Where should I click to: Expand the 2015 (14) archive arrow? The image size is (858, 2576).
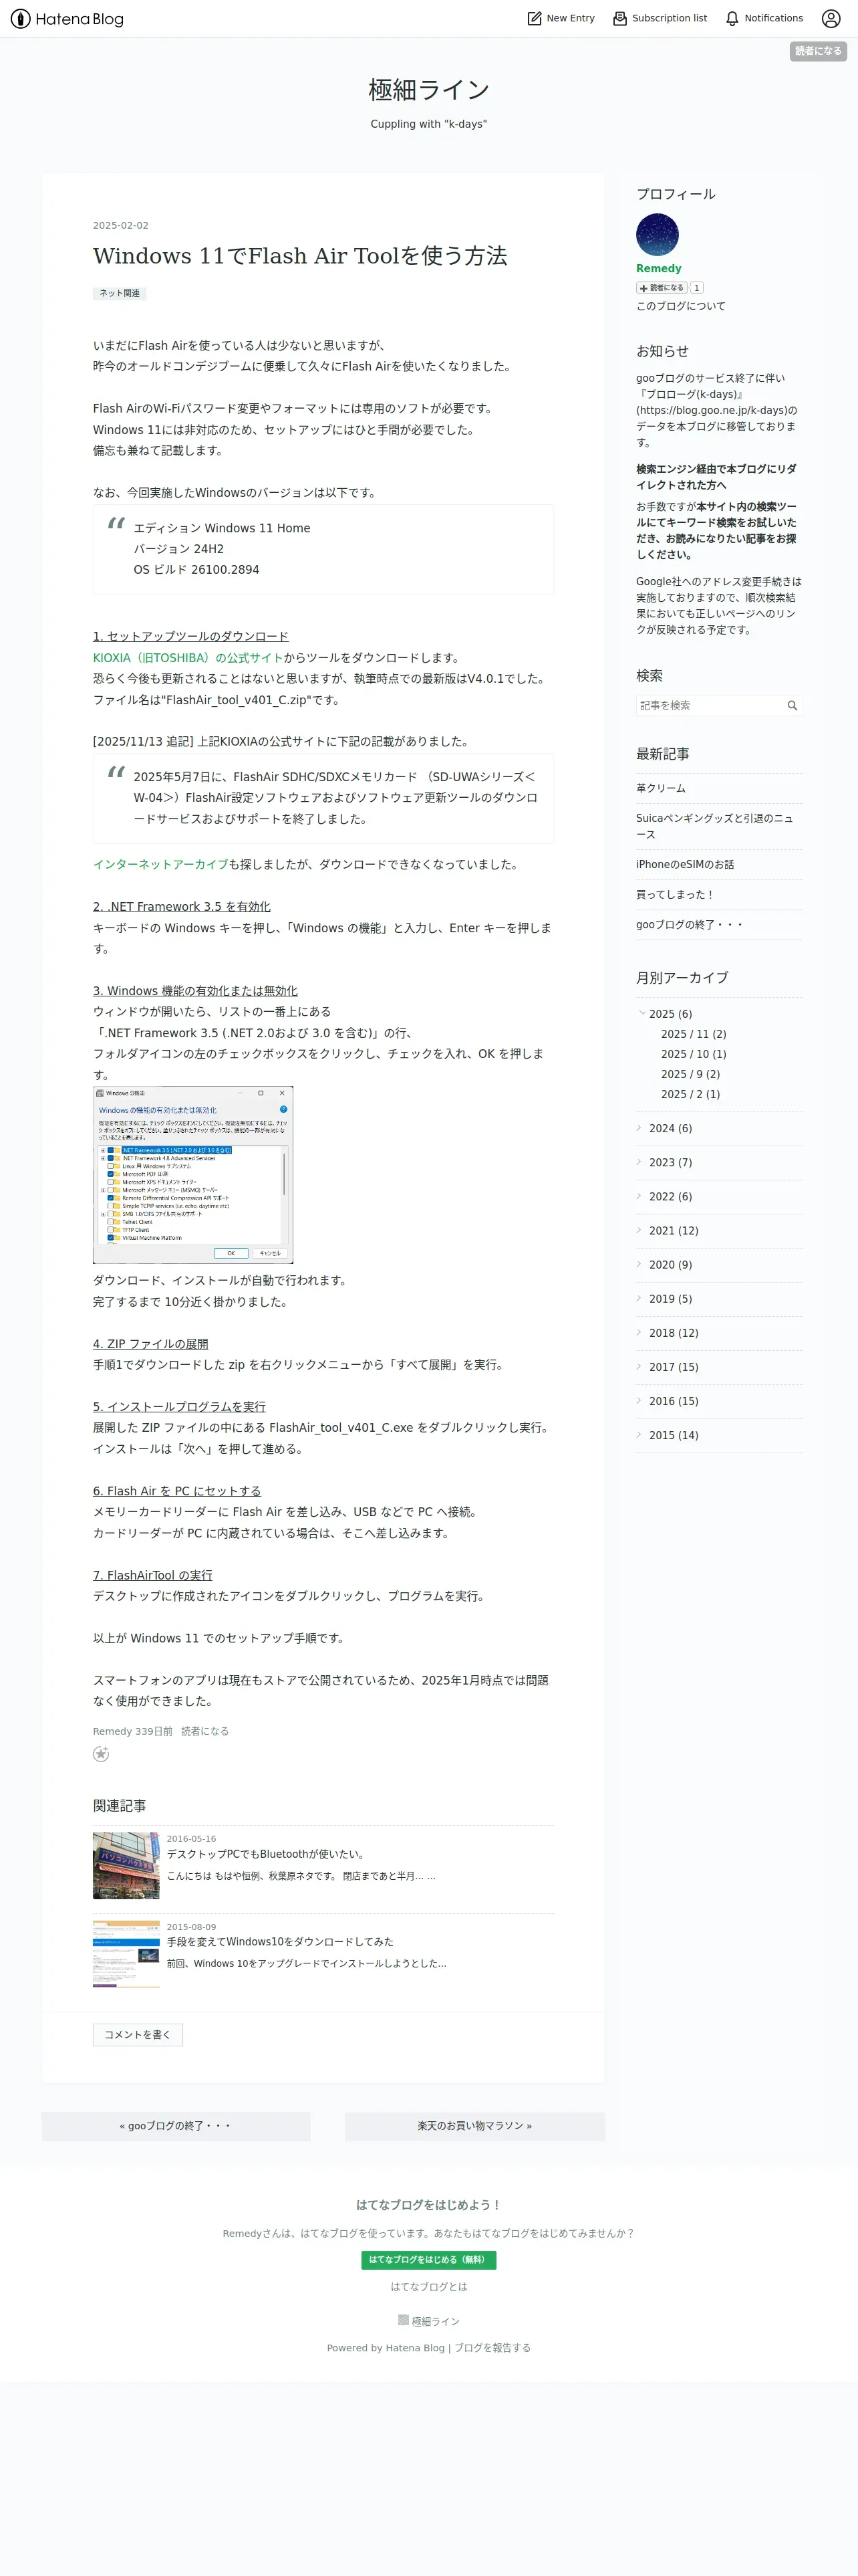[x=640, y=1434]
